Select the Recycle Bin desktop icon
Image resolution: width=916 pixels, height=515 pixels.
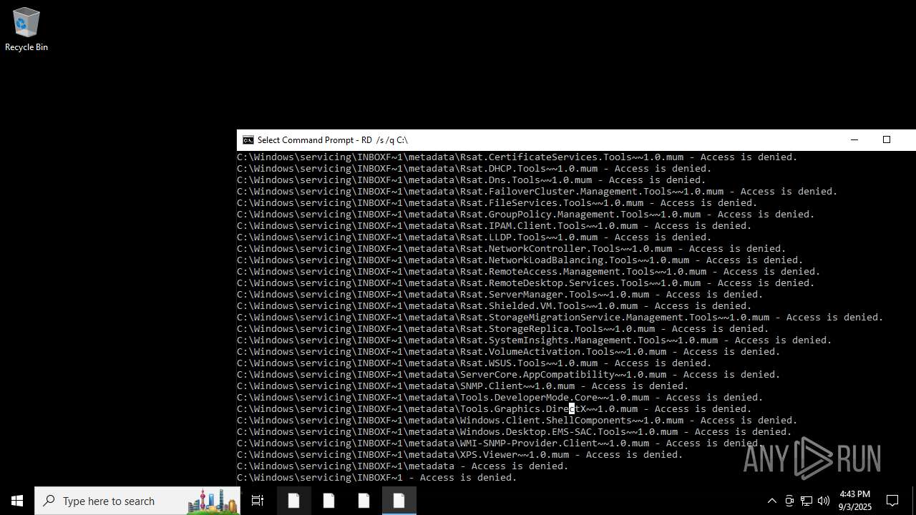pos(26,29)
